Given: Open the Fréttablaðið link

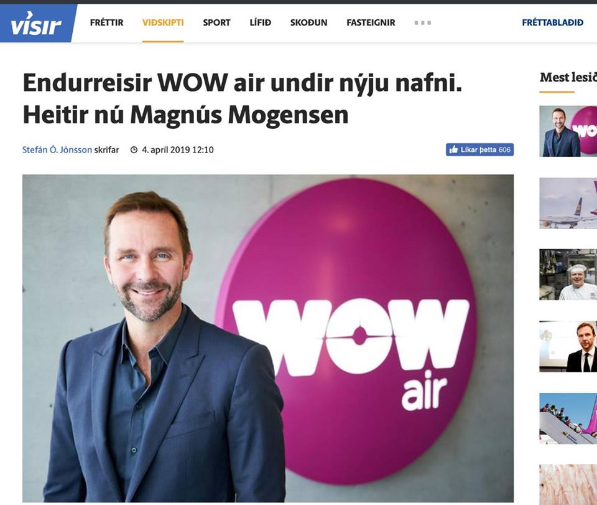Looking at the screenshot, I should [x=552, y=23].
